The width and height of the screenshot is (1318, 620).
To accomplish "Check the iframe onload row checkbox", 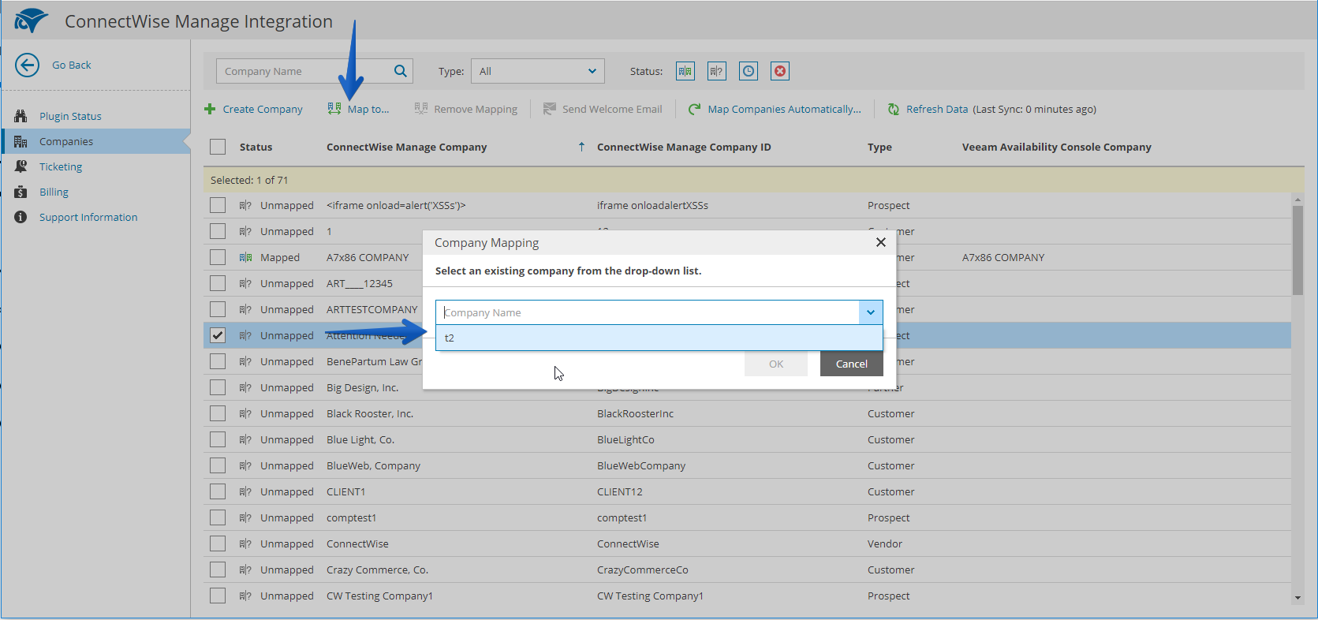I will 218,205.
